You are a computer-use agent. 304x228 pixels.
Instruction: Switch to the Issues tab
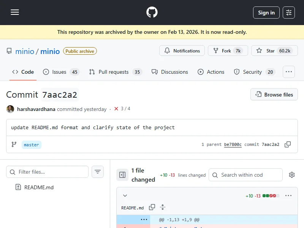pos(59,72)
